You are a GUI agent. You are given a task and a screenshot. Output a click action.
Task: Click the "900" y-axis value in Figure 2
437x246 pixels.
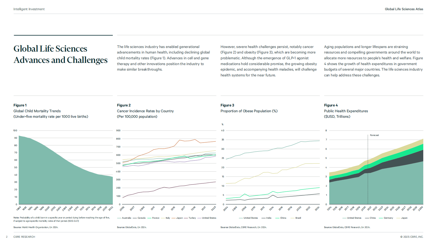[x=118, y=130]
